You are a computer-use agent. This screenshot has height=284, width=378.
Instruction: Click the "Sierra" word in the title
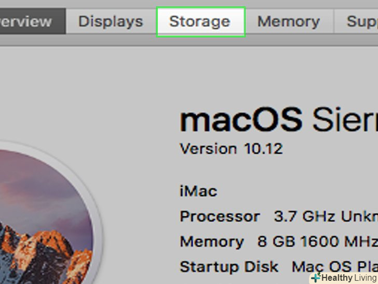[345, 120]
